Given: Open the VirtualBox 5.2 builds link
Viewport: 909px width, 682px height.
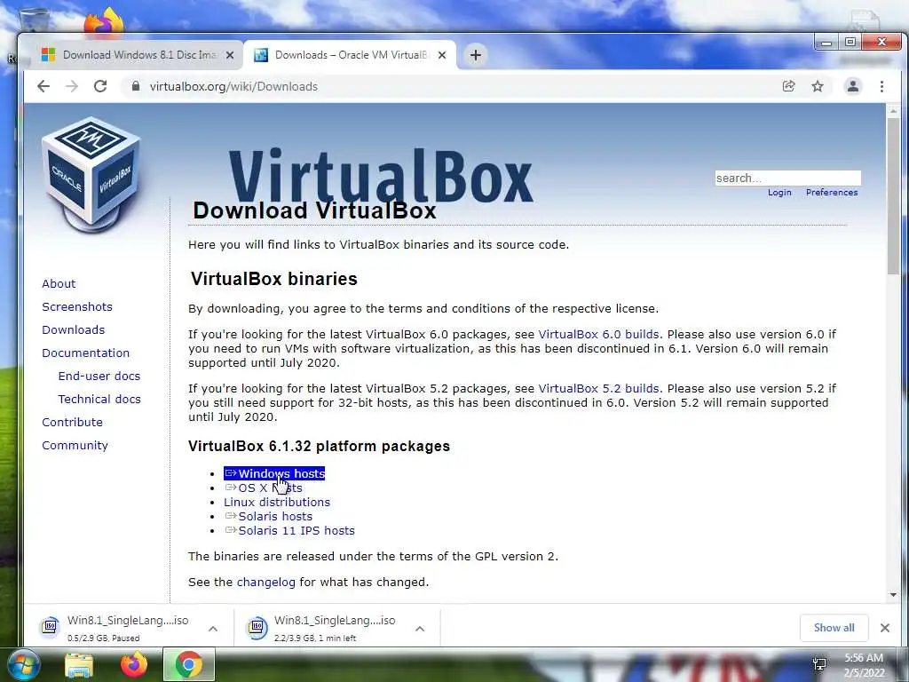Looking at the screenshot, I should tap(599, 389).
